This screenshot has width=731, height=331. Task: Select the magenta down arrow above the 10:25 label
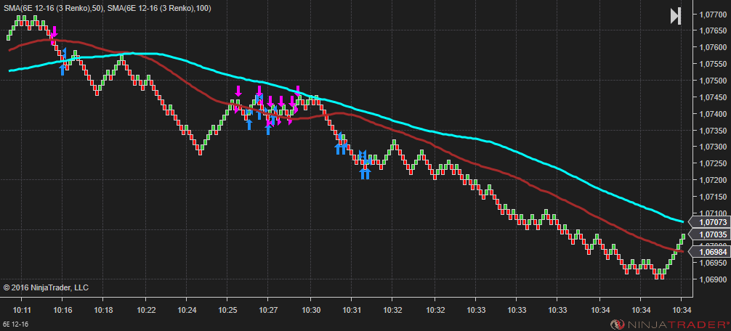(x=238, y=91)
